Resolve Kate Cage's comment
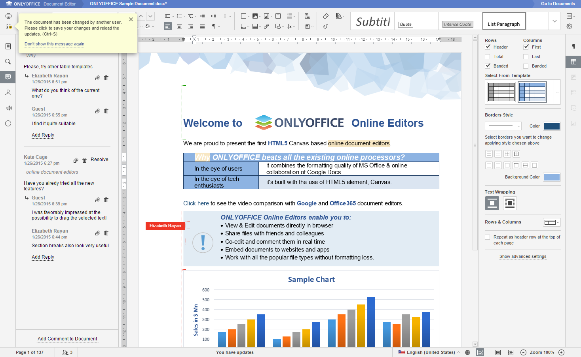 pyautogui.click(x=99, y=160)
